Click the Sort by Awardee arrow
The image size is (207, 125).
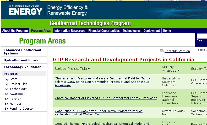click(178, 71)
